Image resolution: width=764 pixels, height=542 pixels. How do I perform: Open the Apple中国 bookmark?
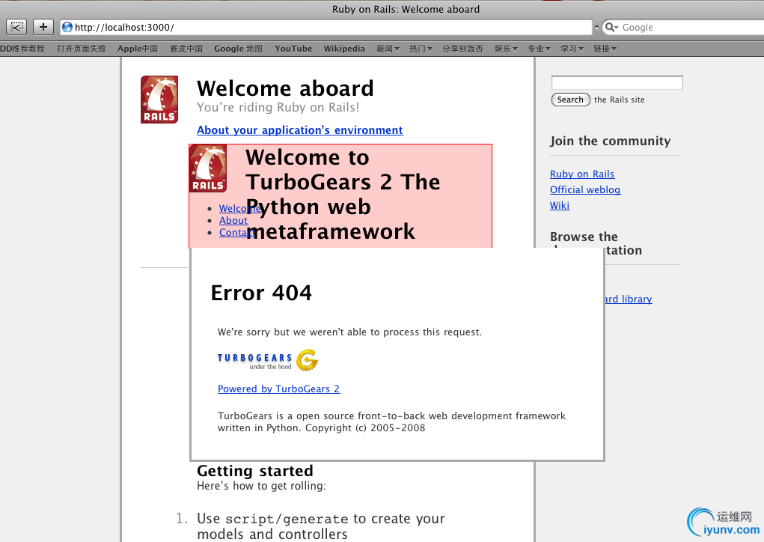(138, 49)
